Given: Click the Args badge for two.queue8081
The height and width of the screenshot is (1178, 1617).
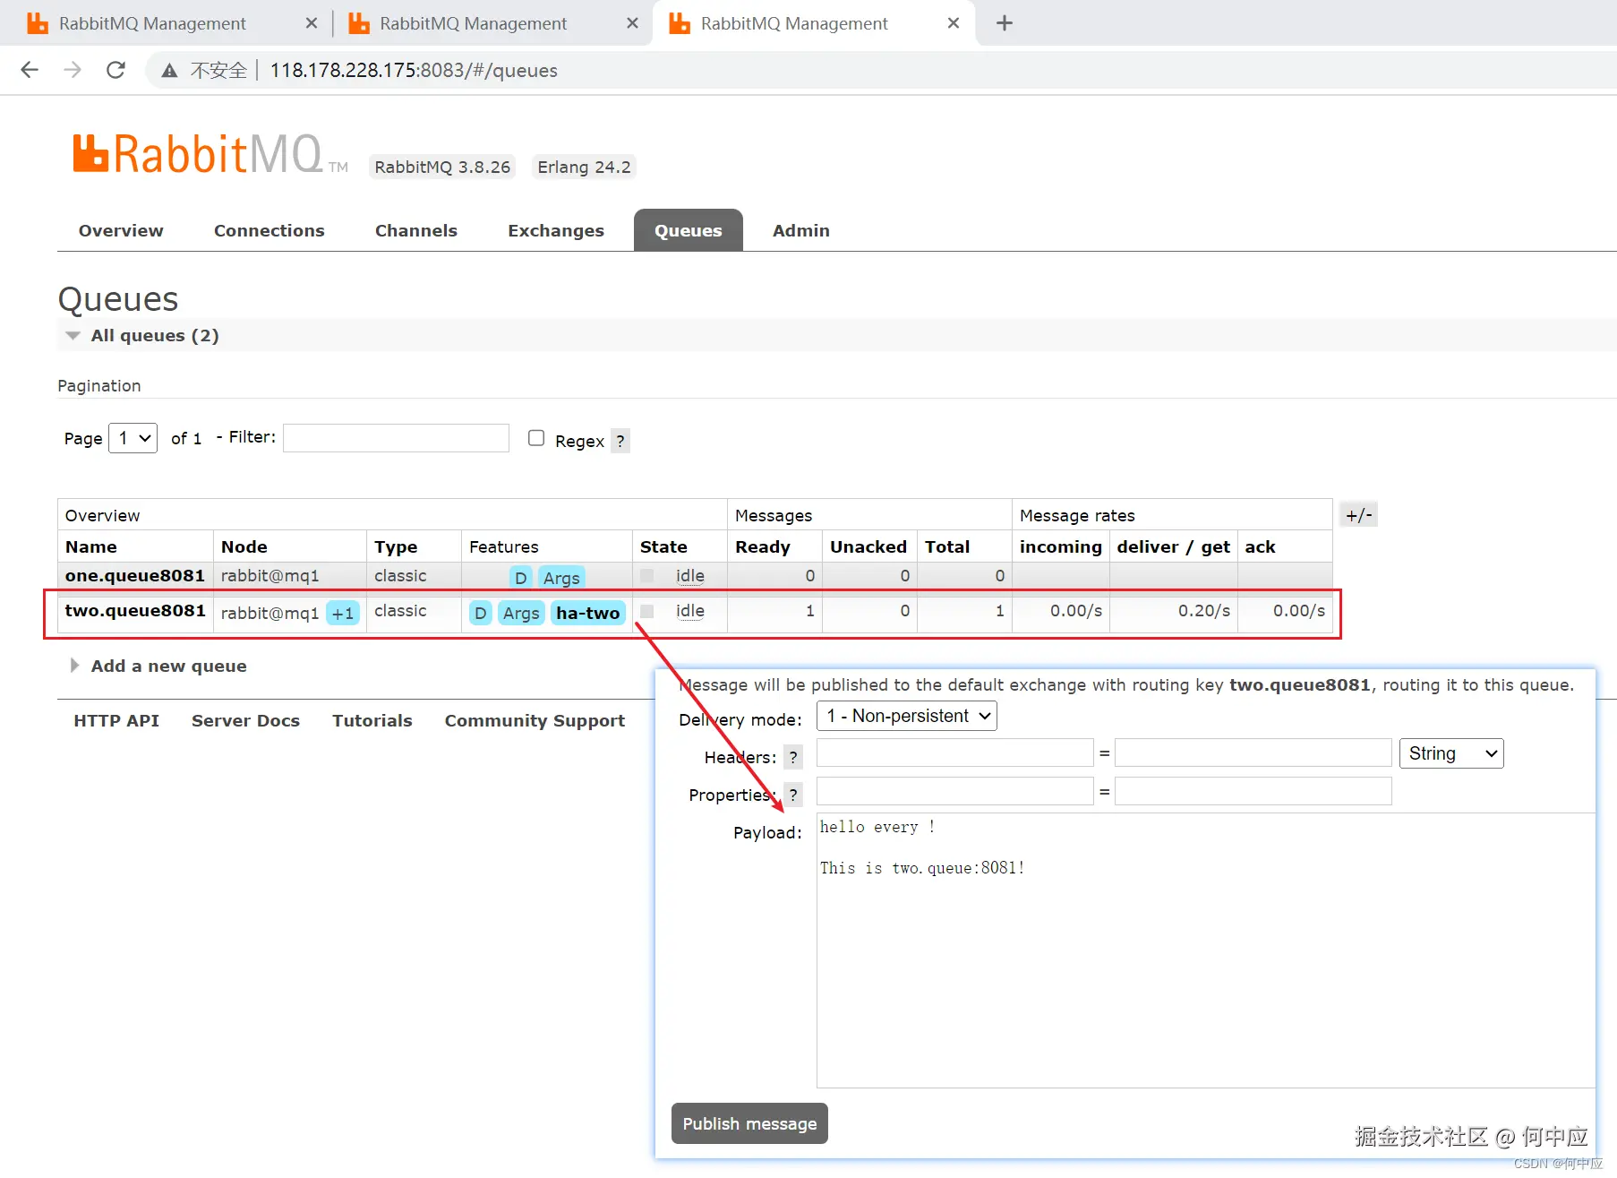Looking at the screenshot, I should (521, 613).
